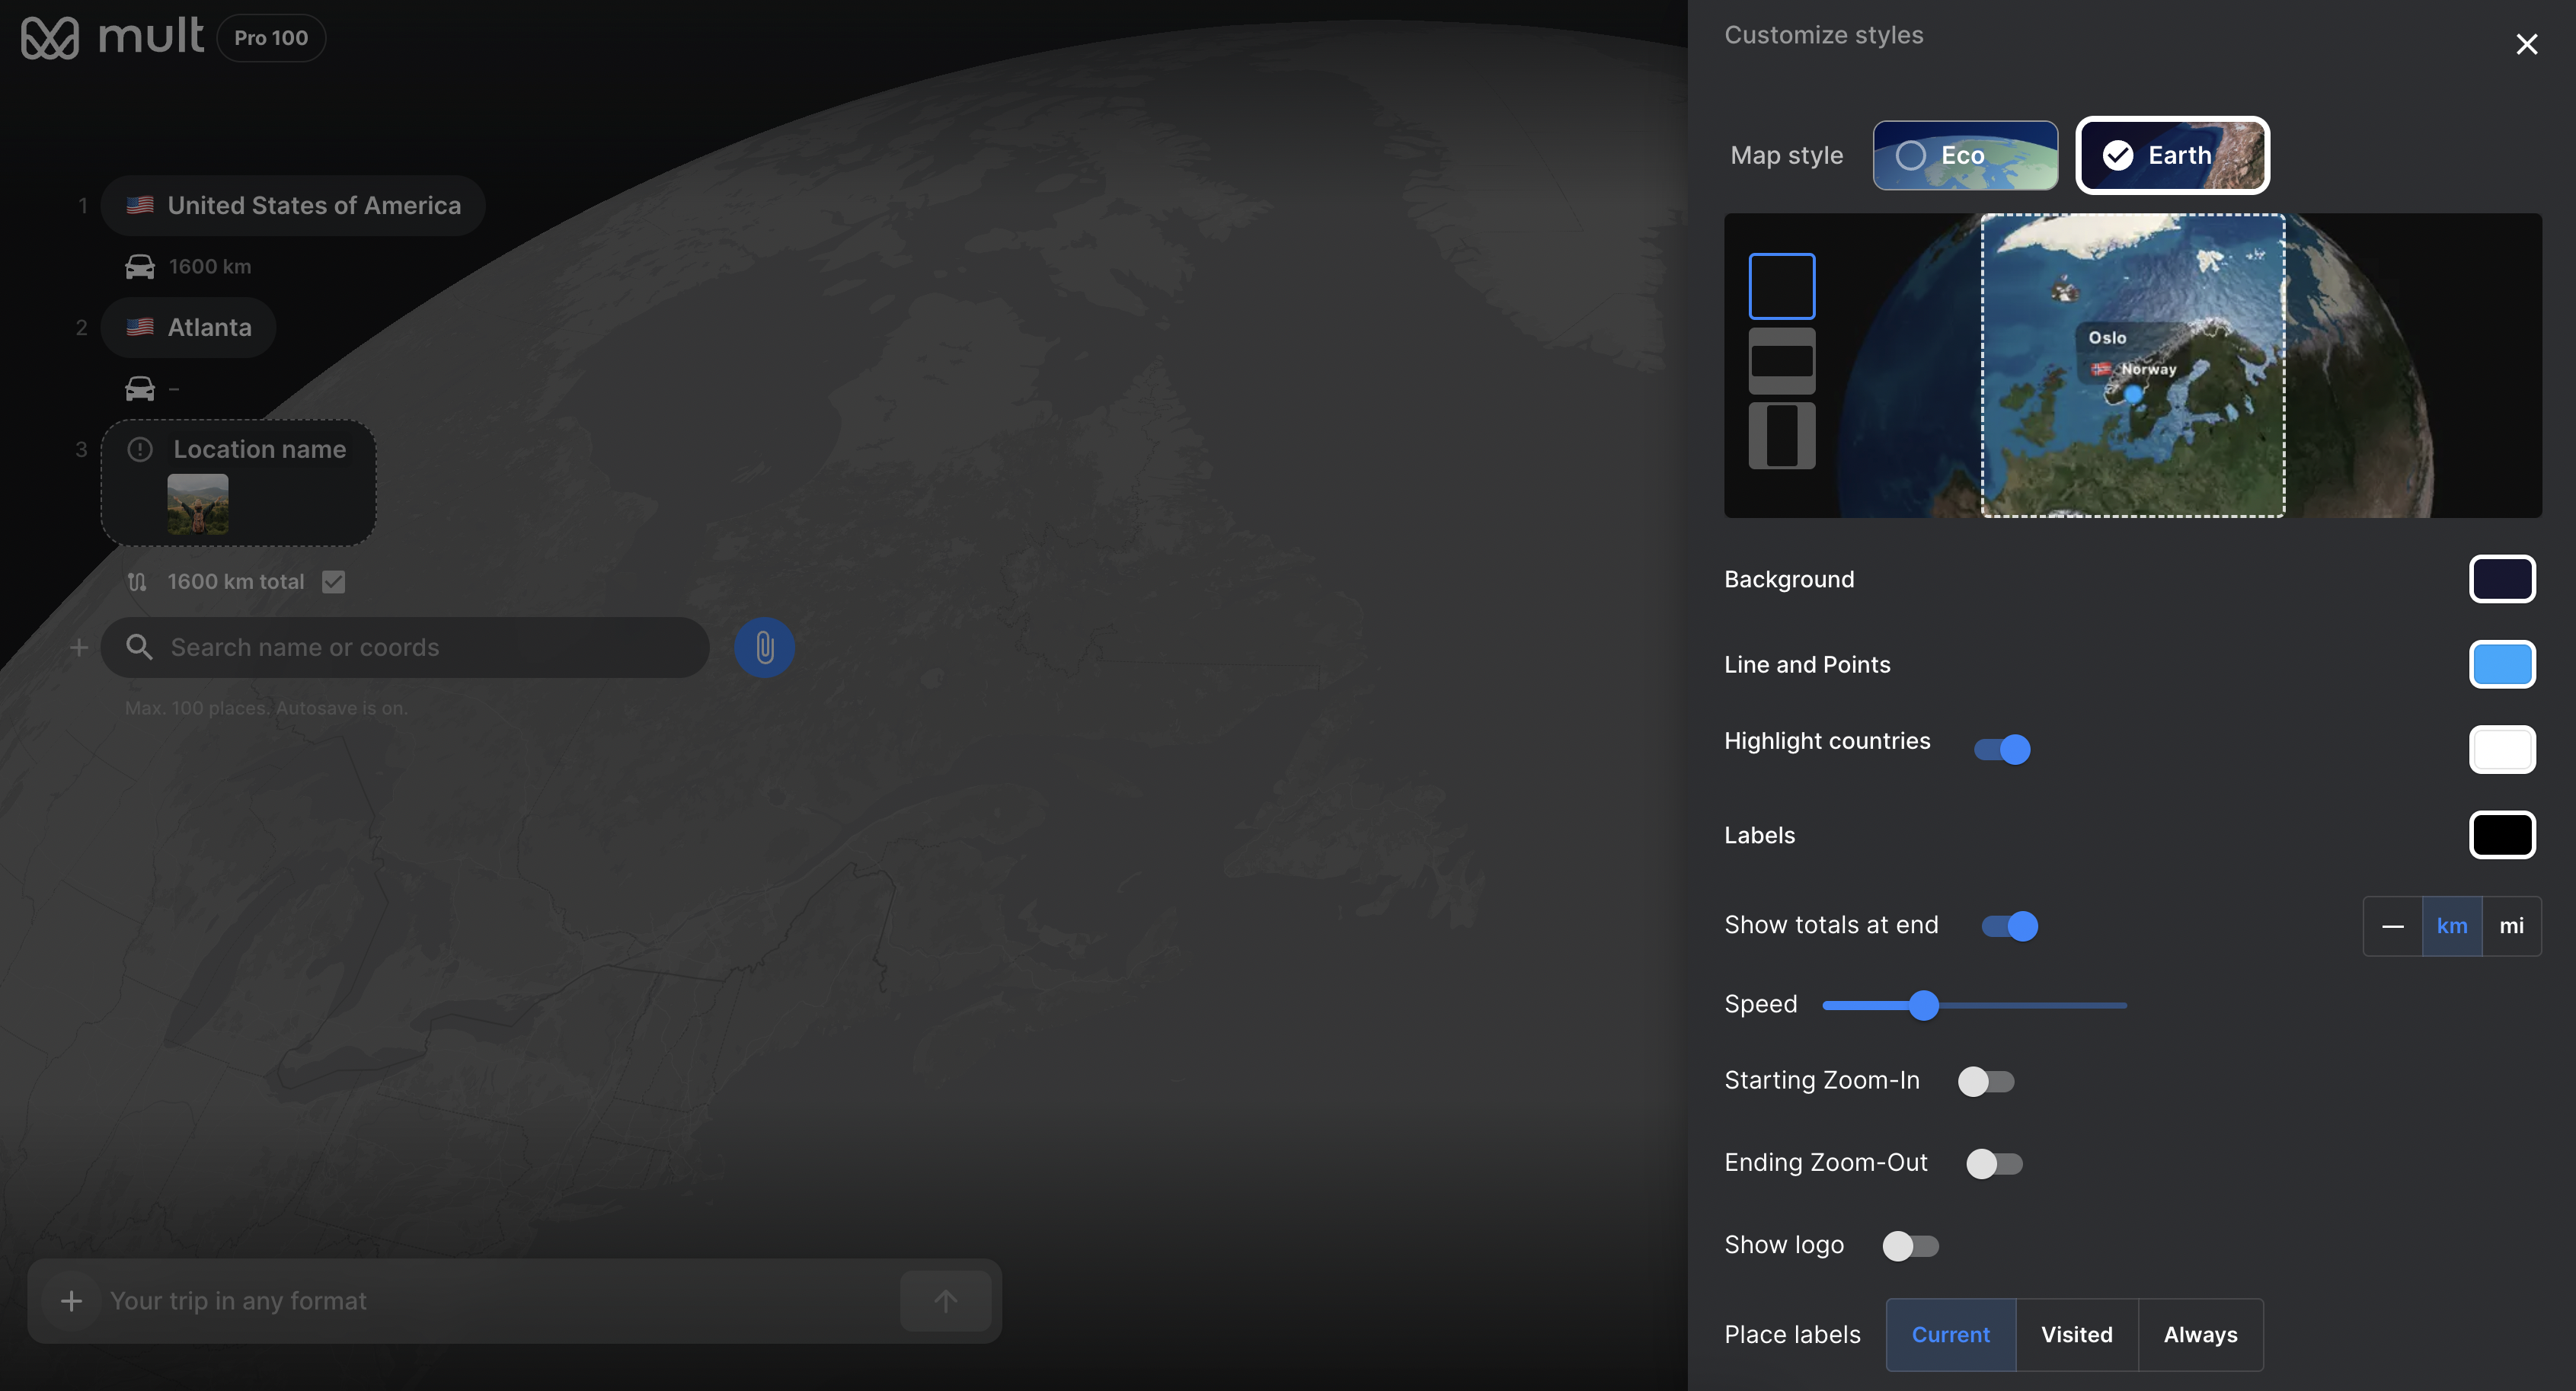Uncheck the 1600 km total checkbox

[333, 581]
